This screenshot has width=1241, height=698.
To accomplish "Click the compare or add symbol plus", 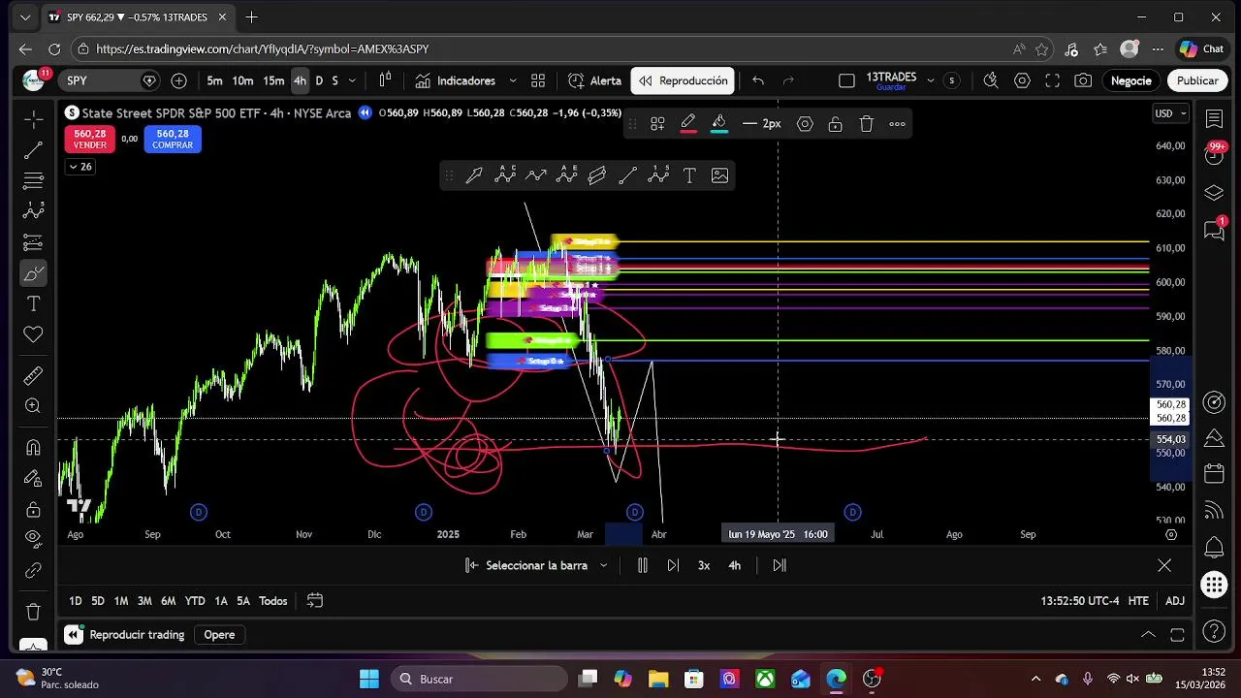I will (178, 80).
